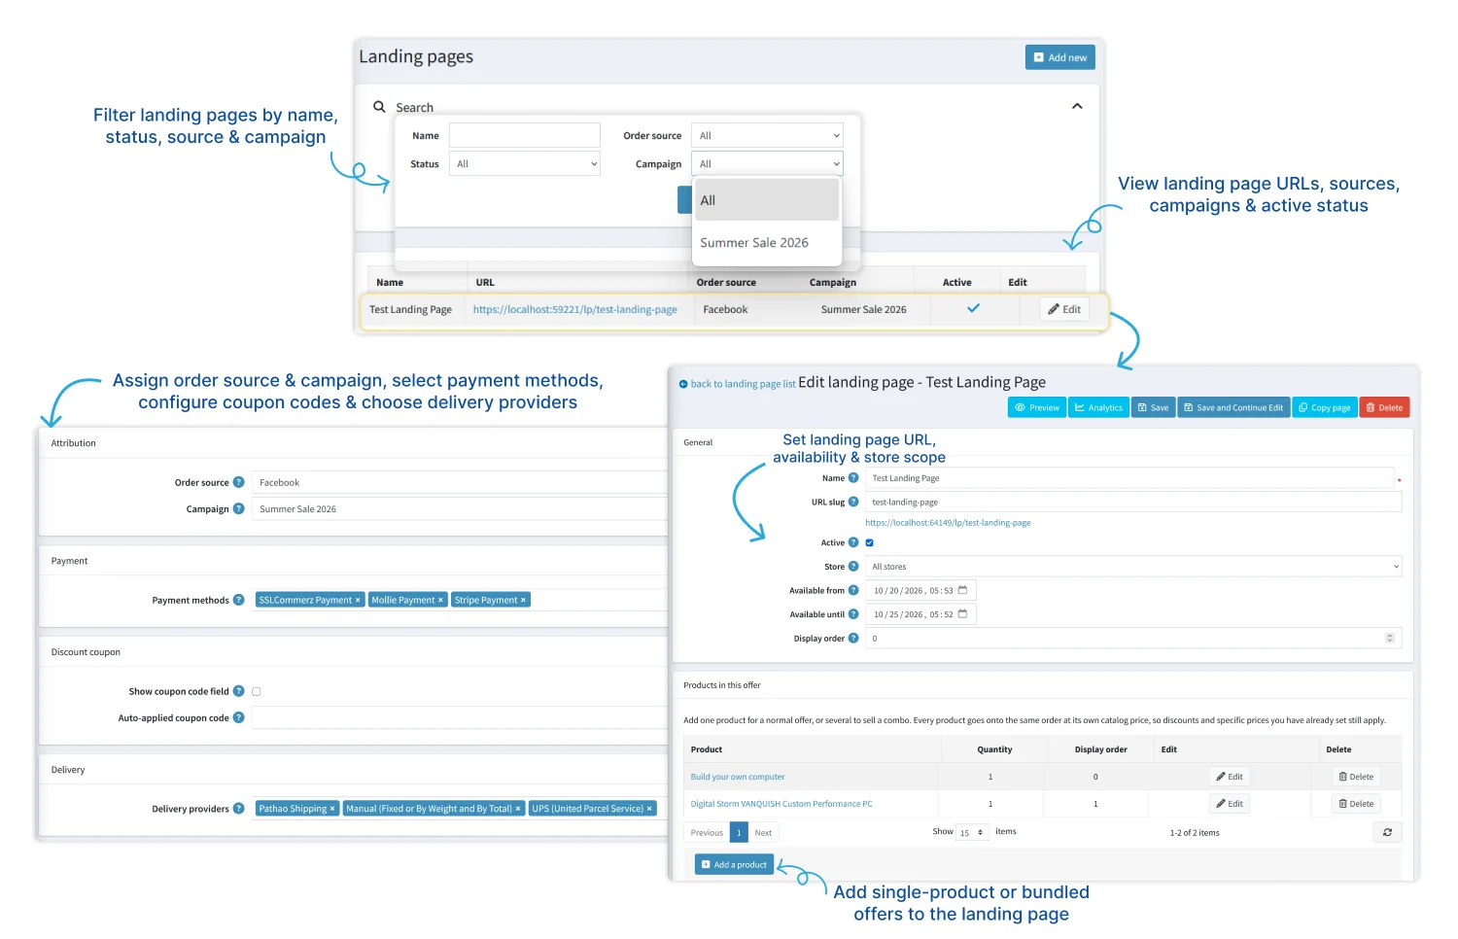Image resolution: width=1458 pixels, height=939 pixels.
Task: Enable Show coupon code field checkbox
Action: coord(257,692)
